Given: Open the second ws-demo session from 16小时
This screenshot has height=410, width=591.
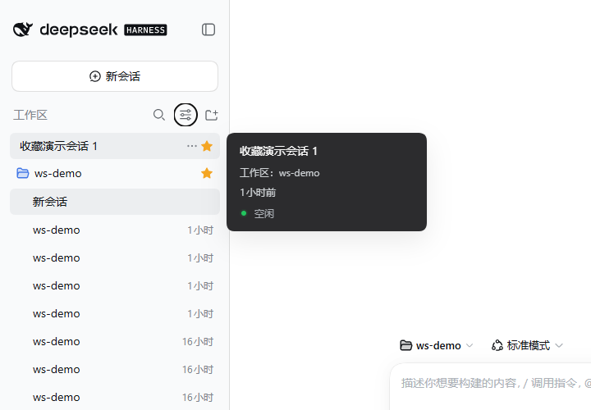Looking at the screenshot, I should [x=115, y=369].
